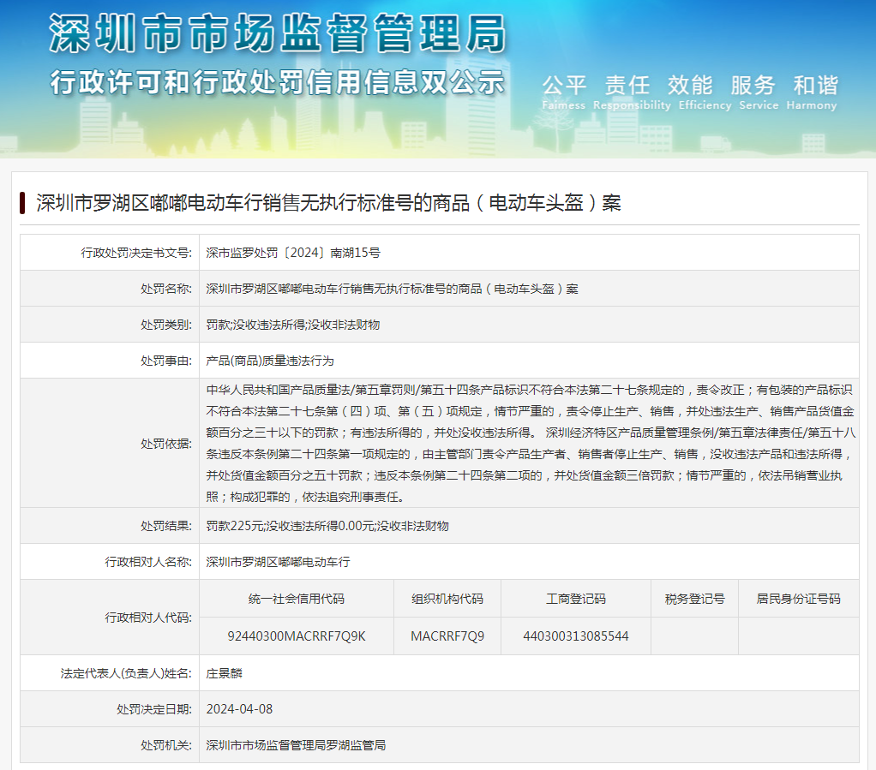Click the 统一社会信用代码 column header
This screenshot has height=770, width=876.
[x=296, y=599]
